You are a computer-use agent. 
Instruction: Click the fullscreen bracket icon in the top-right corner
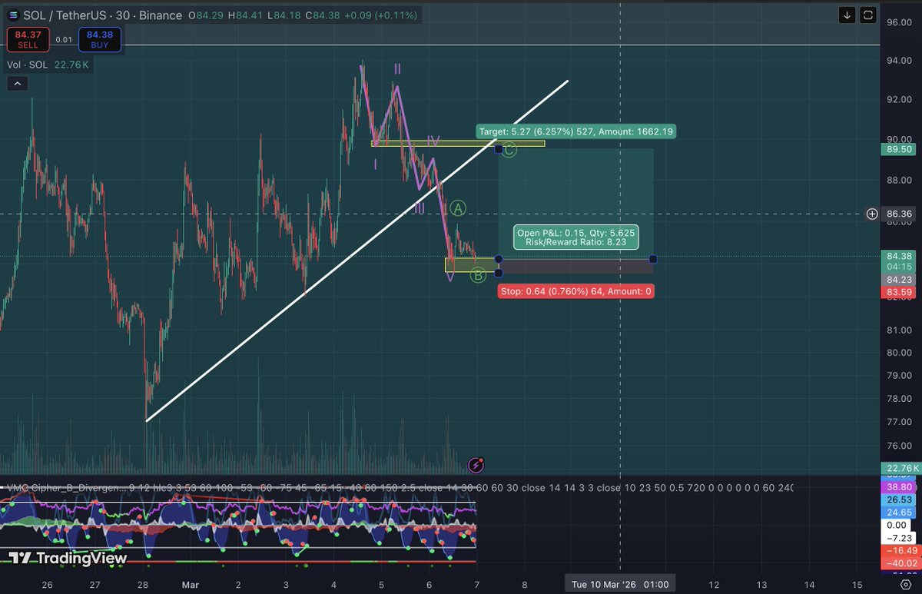(868, 15)
